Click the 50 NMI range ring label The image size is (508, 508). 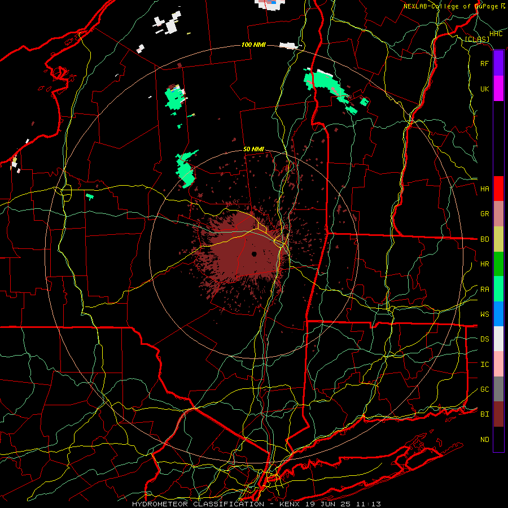[x=253, y=149]
